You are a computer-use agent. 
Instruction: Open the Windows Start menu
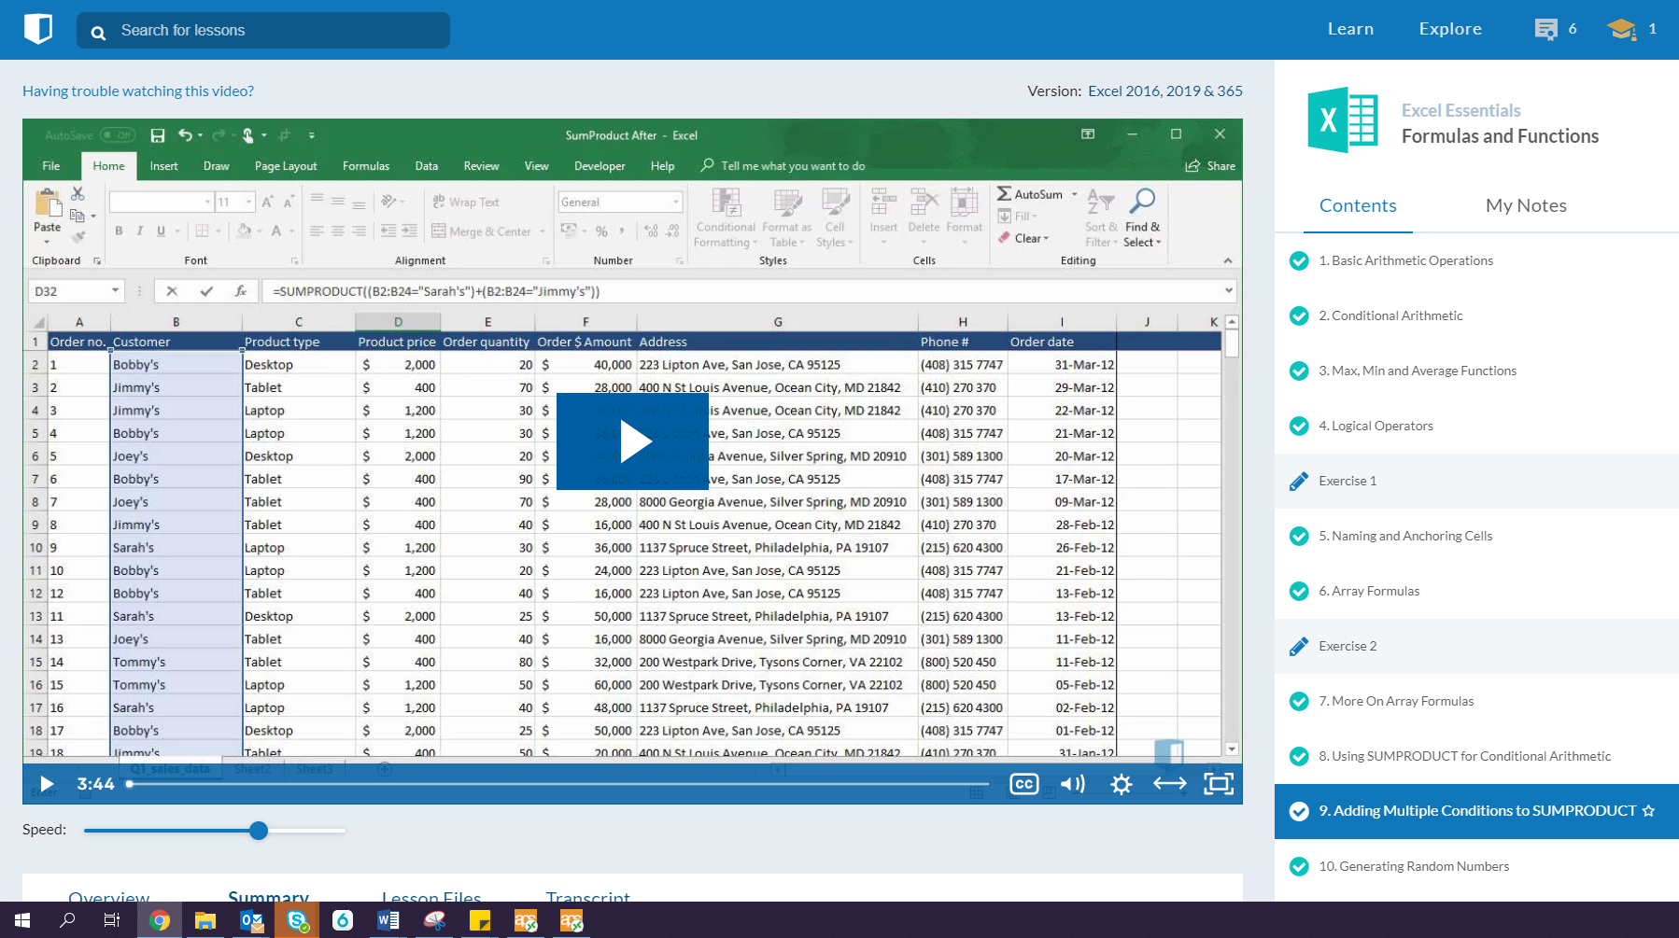(x=22, y=920)
